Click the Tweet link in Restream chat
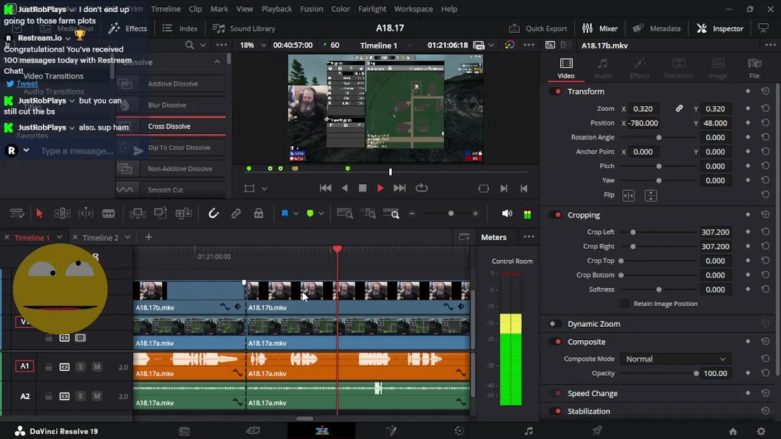 (27, 84)
